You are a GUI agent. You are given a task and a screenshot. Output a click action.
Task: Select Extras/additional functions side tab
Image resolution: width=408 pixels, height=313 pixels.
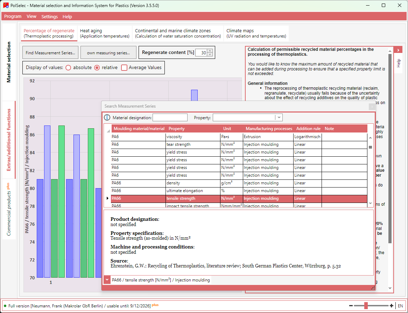9,140
